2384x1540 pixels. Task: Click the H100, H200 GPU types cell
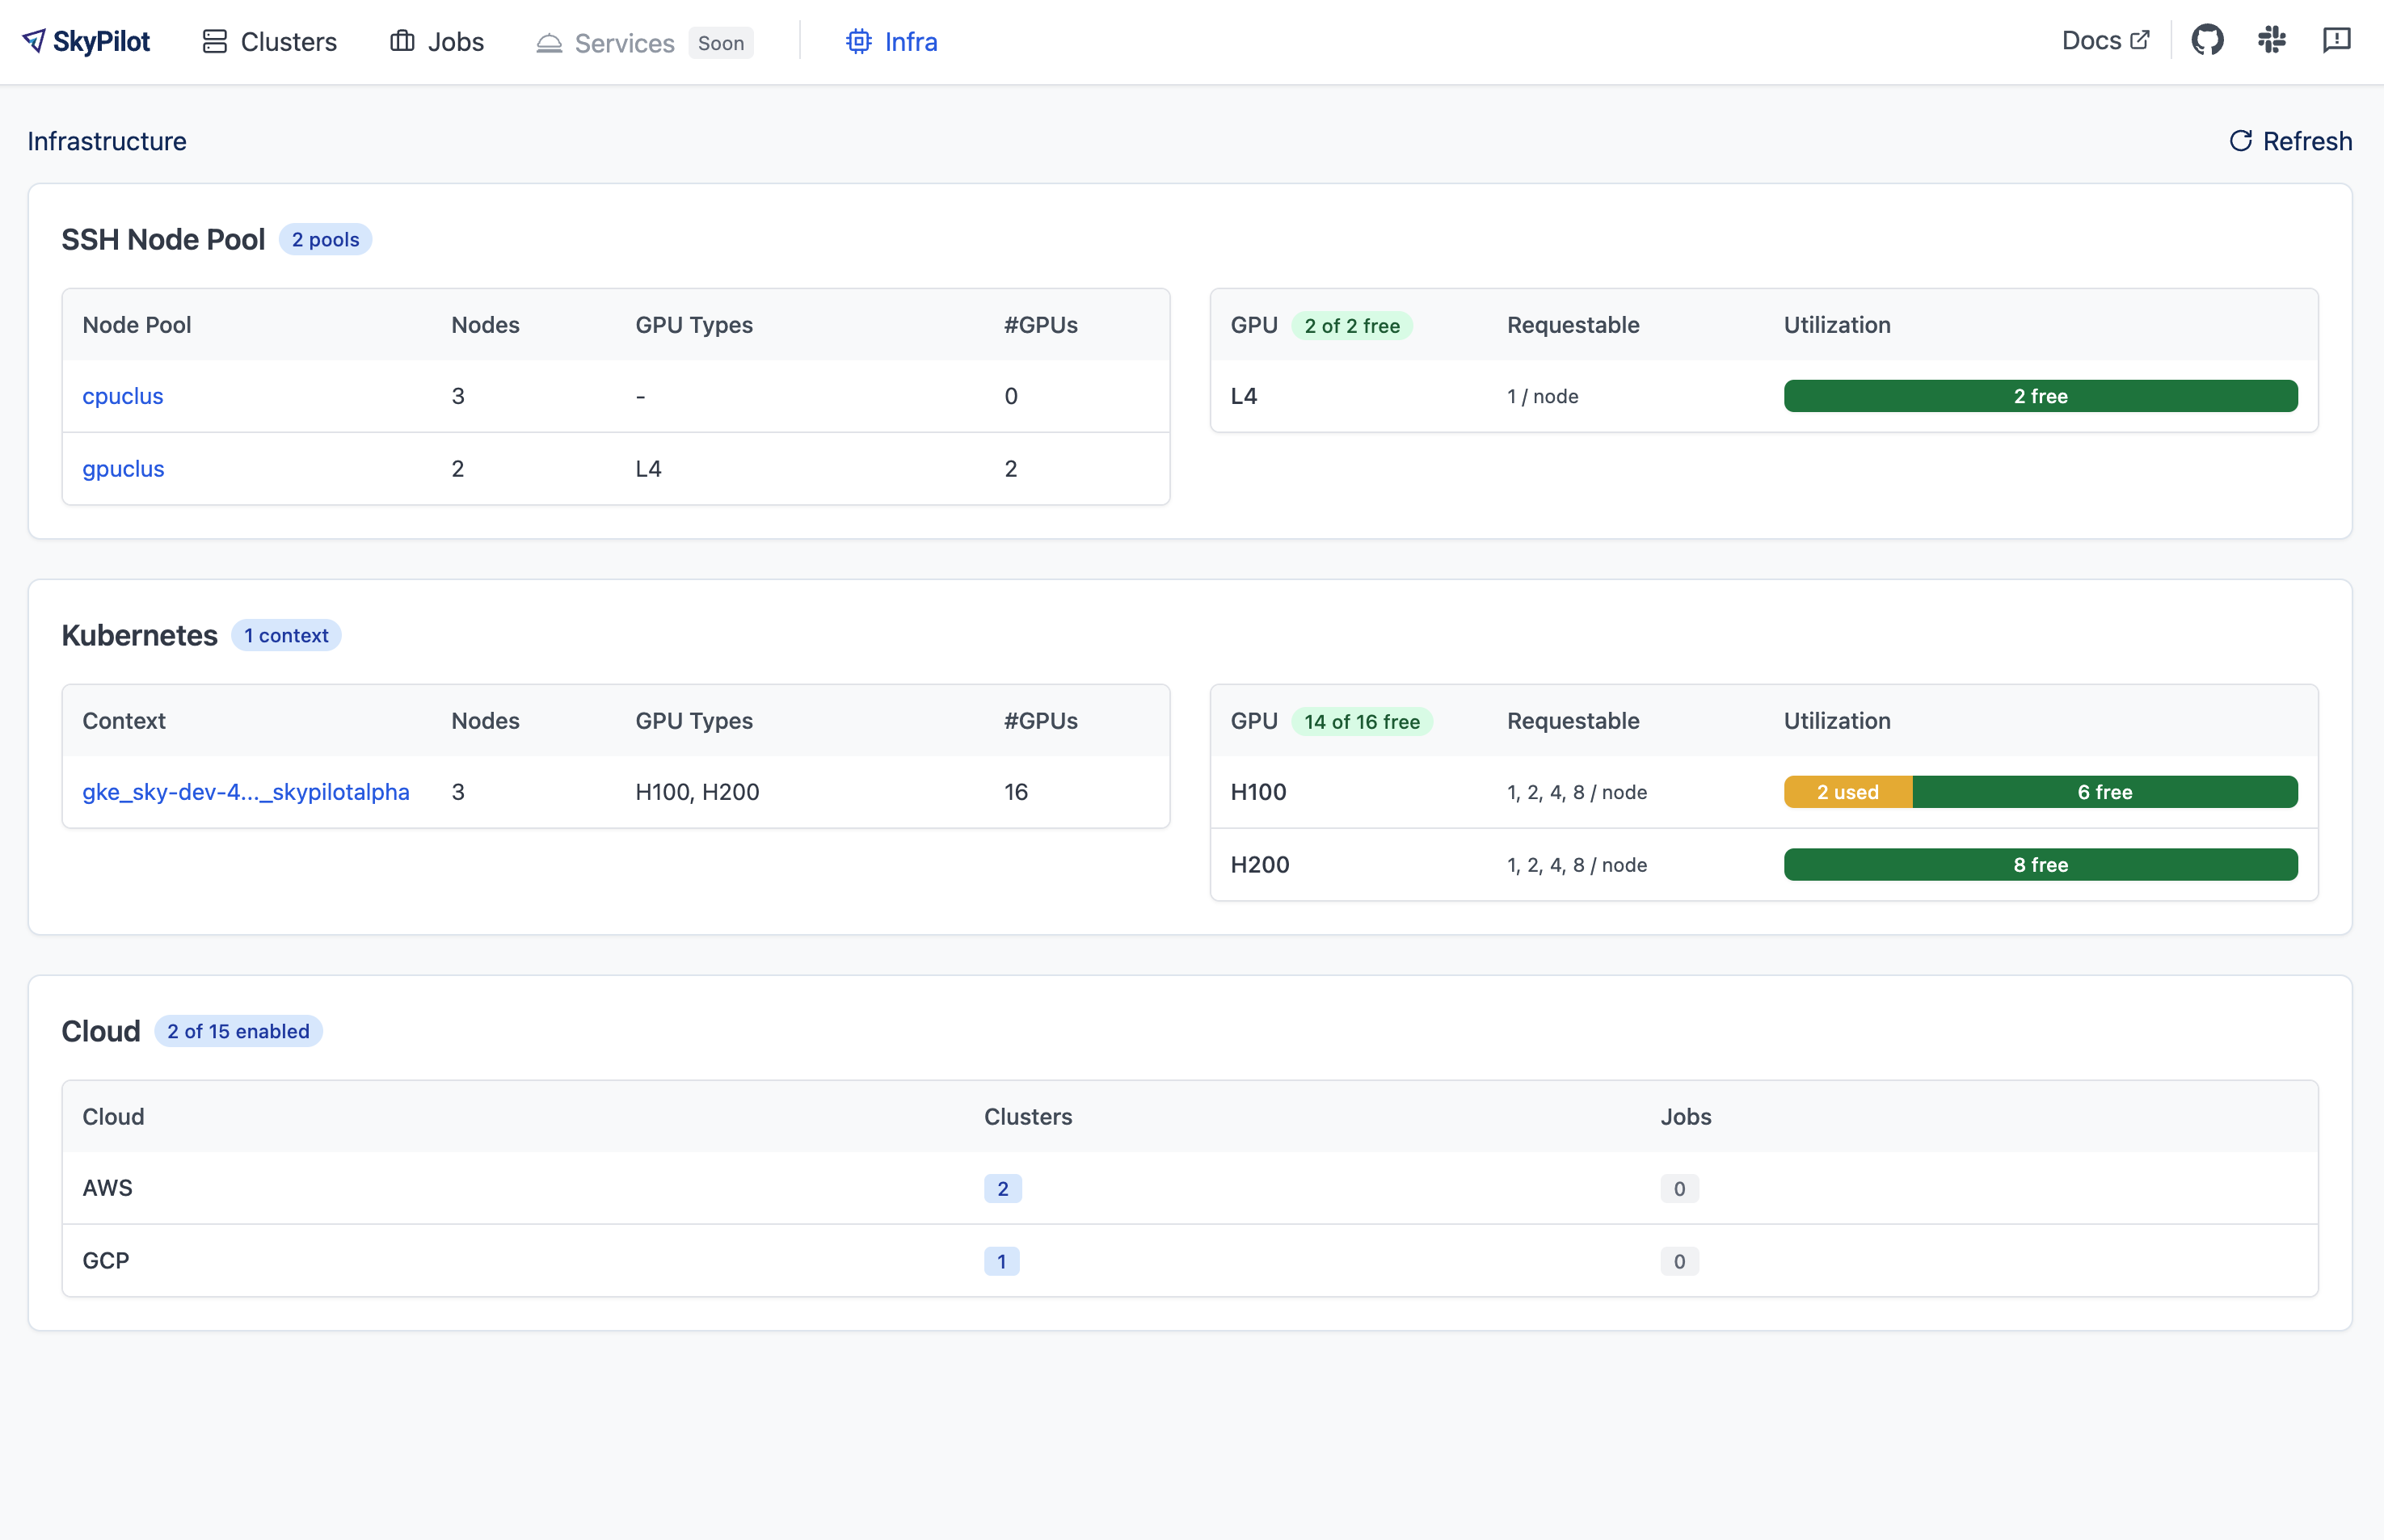pos(698,792)
